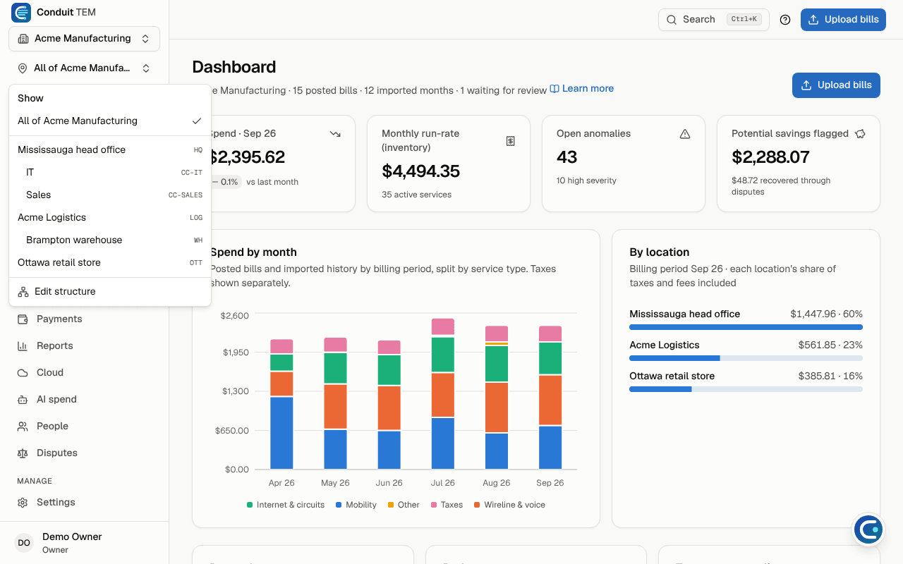
Task: Click the Mississauga head office progress bar
Action: coord(746,327)
